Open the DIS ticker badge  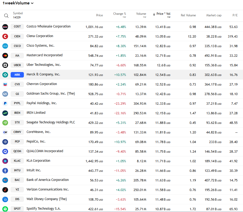click(x=17, y=199)
